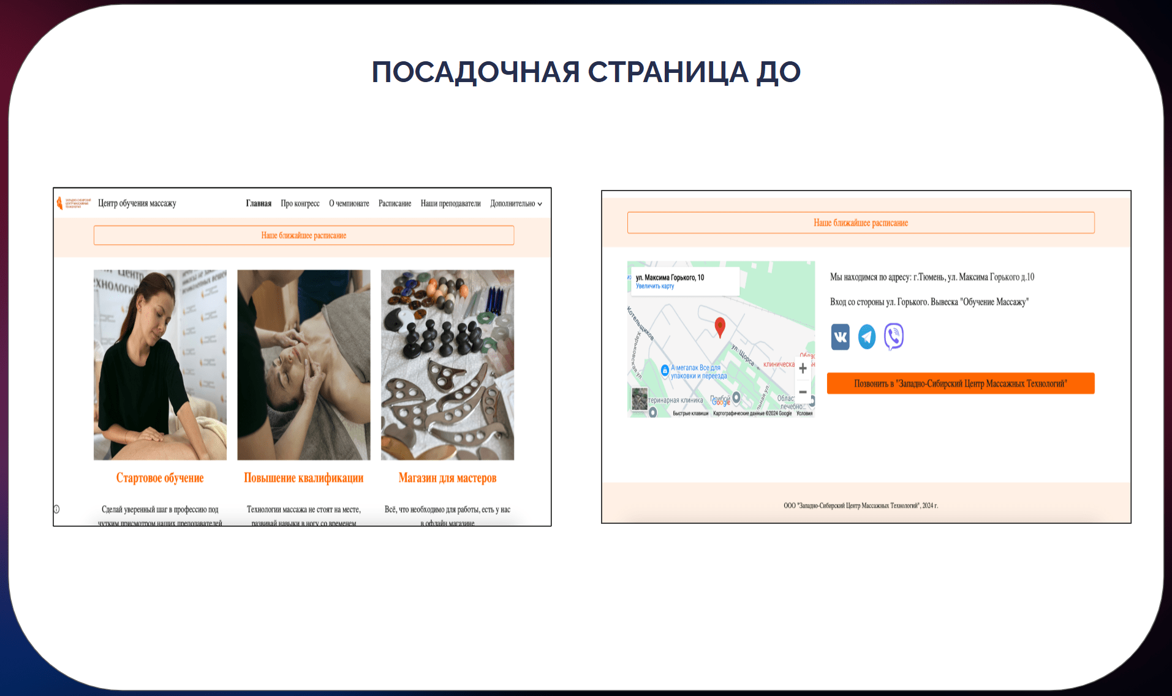Click the Viber phone icon
Screen dimensions: 1172x696
coord(894,337)
